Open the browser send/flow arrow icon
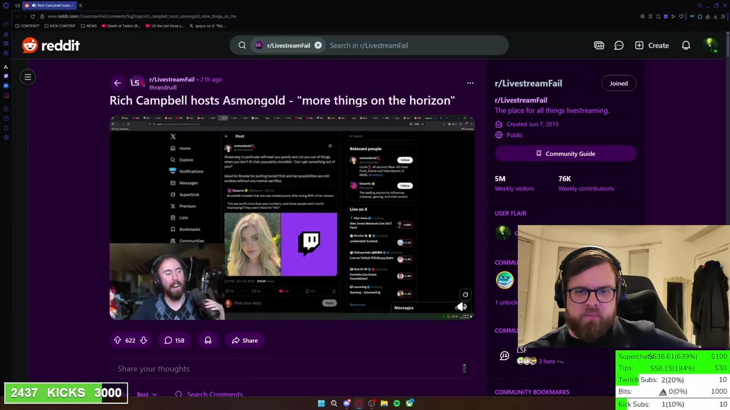 coord(673,17)
